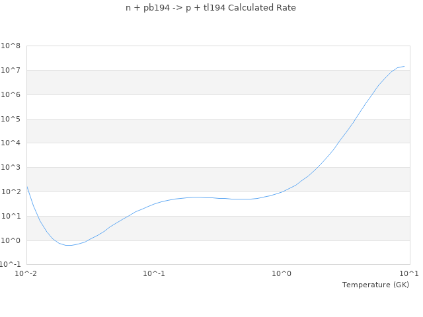This screenshot has width=423, height=317.
Task: Click the 10^0 x-axis tick label
Action: point(282,273)
